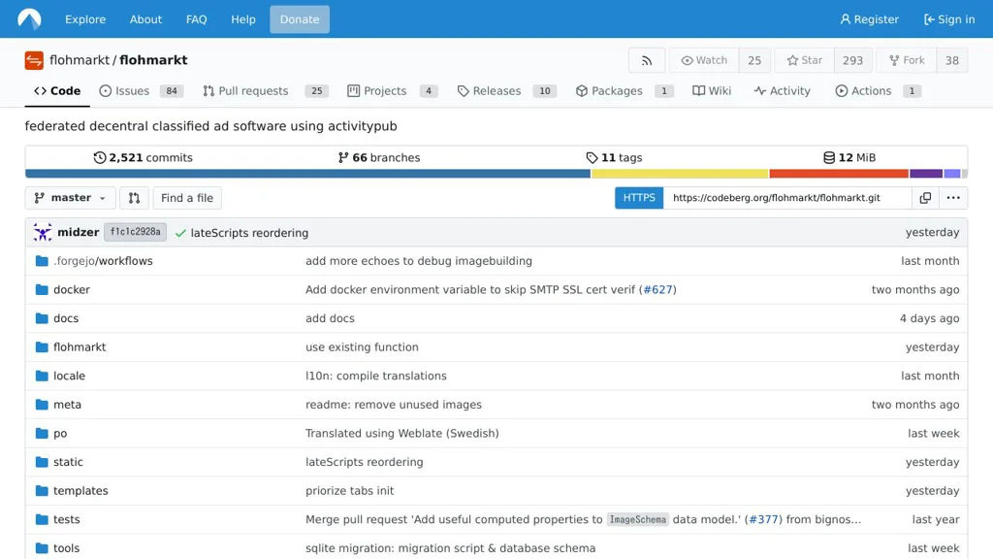The height and width of the screenshot is (559, 993).
Task: Open the #627 pull request link
Action: 657,289
